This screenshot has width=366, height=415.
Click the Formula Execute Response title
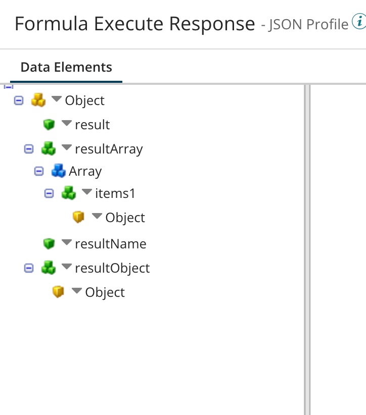point(134,23)
